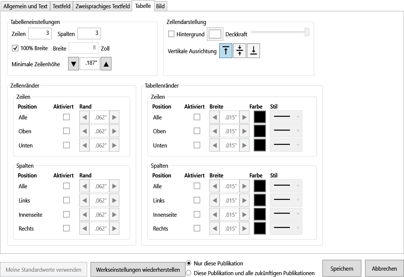Screen dimensions: 404x277
Task: Pick border color for columns Innenseite
Action: point(260,214)
